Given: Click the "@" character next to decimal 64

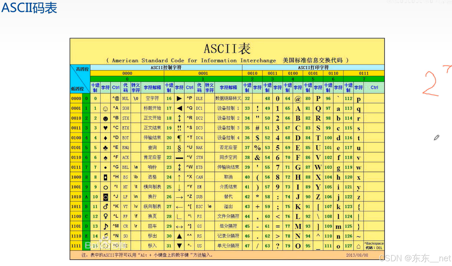Looking at the screenshot, I should click(298, 99).
